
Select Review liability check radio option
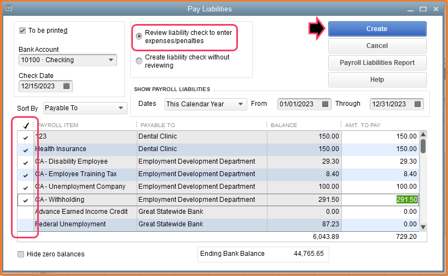click(x=139, y=37)
